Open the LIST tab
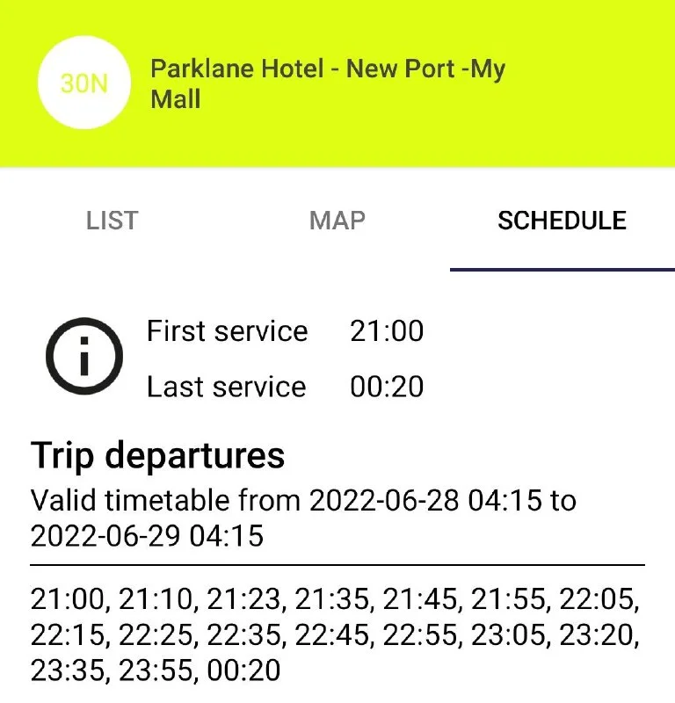 [112, 221]
